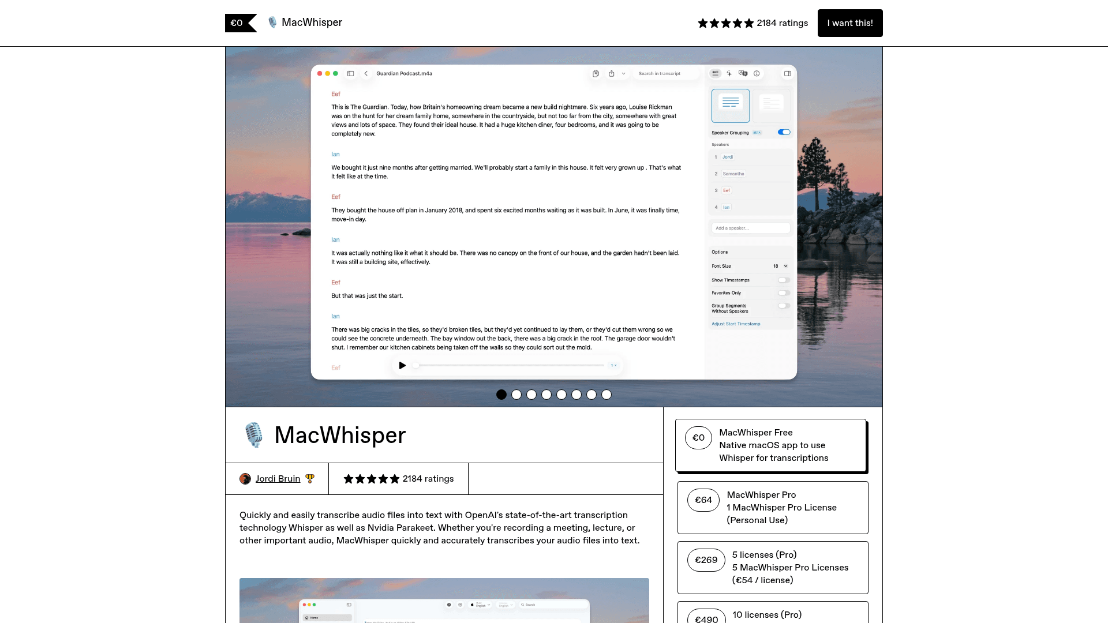Click speaker tag Eef in Speakers list
The image size is (1108, 623).
(x=727, y=190)
